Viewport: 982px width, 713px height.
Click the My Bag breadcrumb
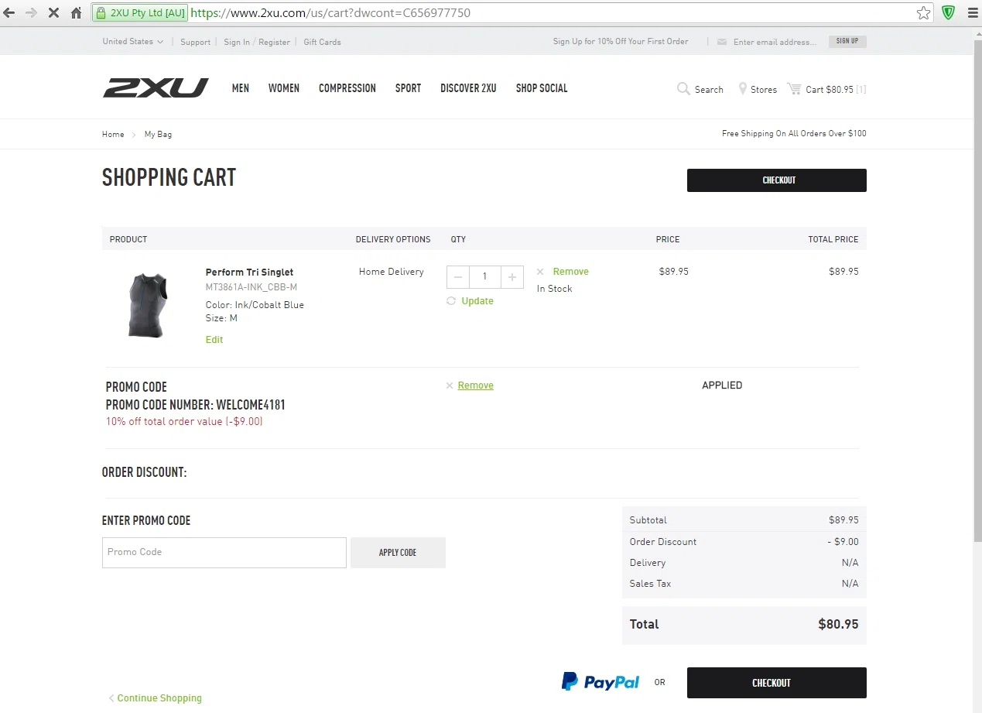click(x=158, y=134)
